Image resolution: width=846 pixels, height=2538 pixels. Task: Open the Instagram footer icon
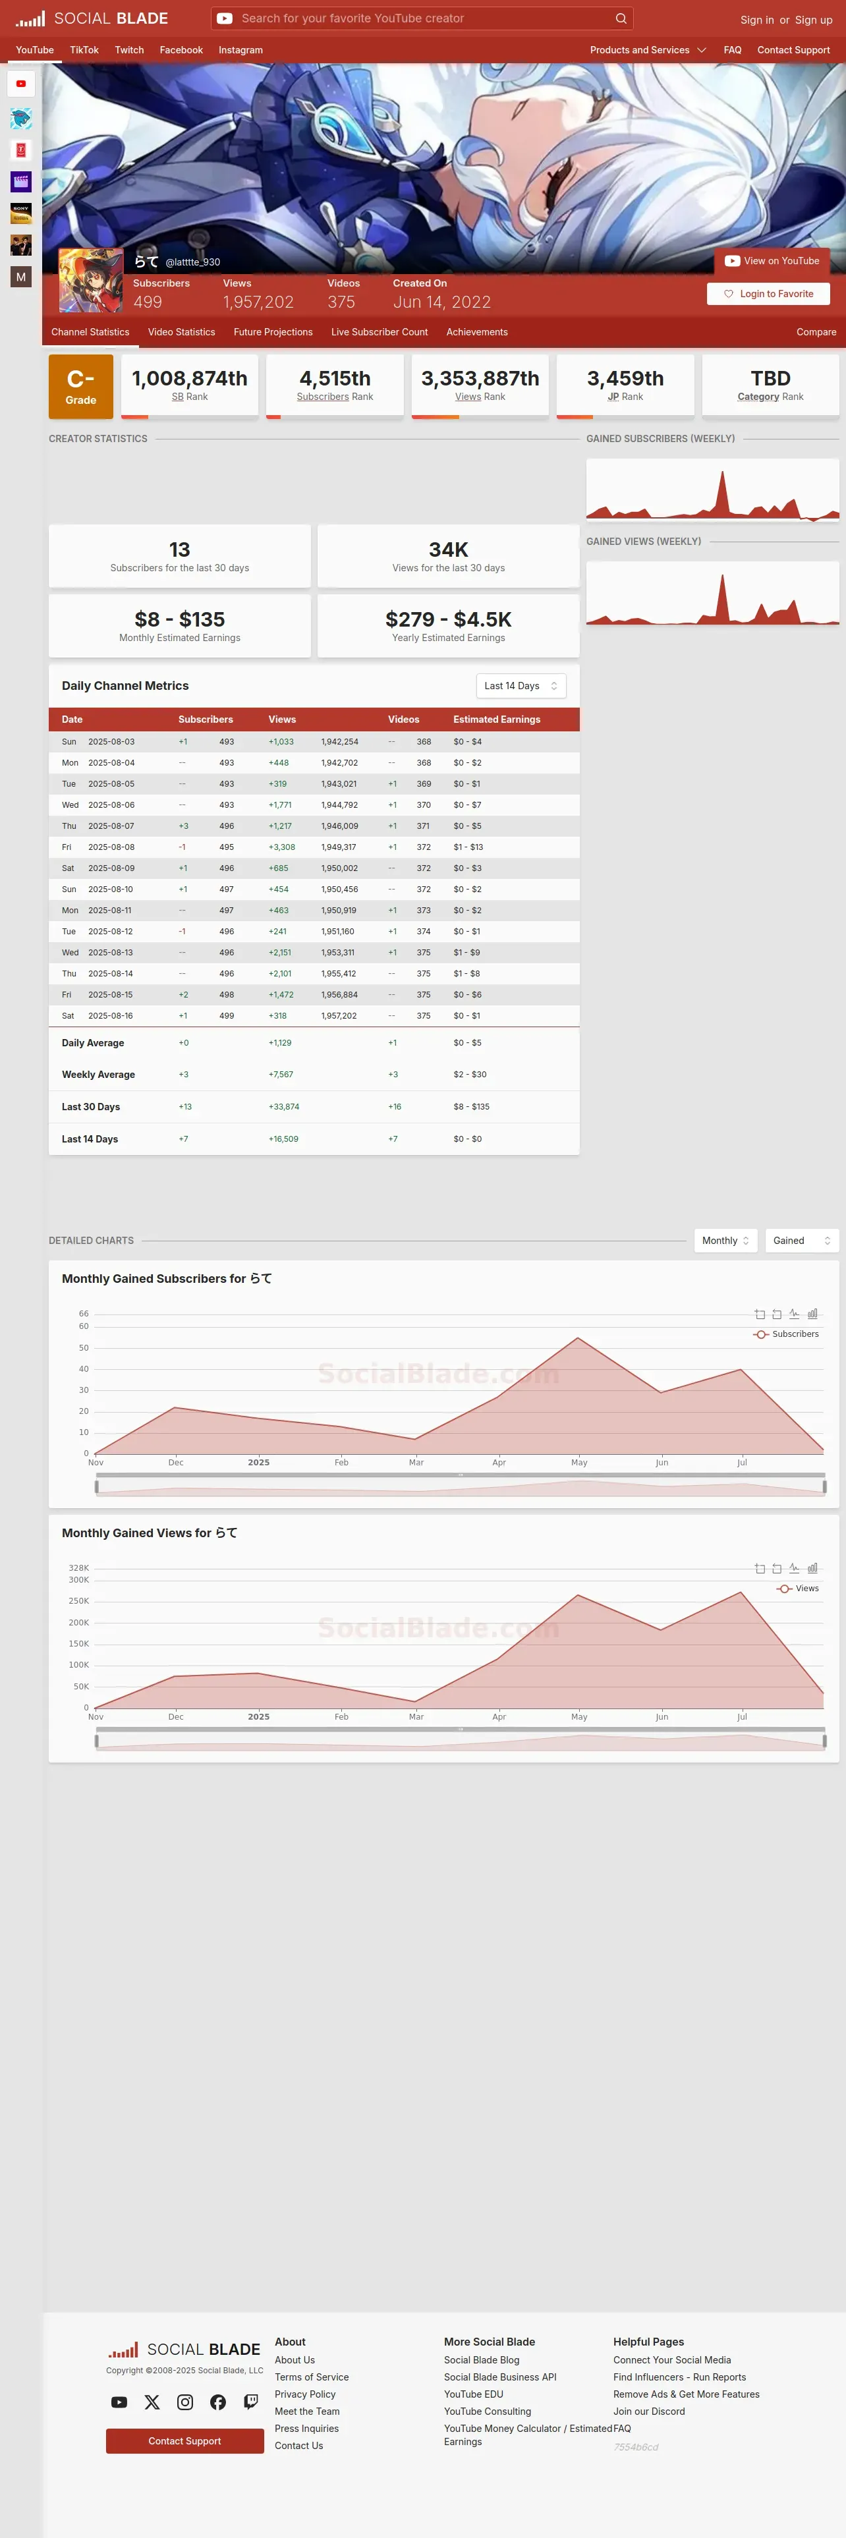[185, 2402]
